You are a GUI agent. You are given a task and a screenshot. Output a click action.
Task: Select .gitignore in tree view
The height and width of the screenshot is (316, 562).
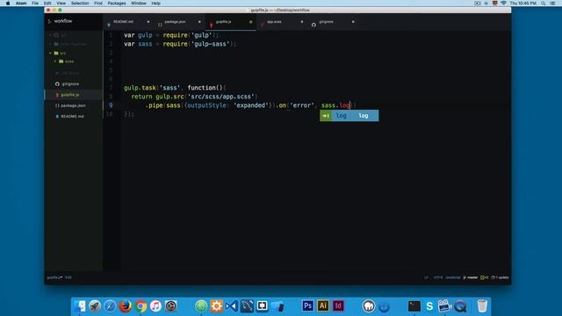pos(70,84)
